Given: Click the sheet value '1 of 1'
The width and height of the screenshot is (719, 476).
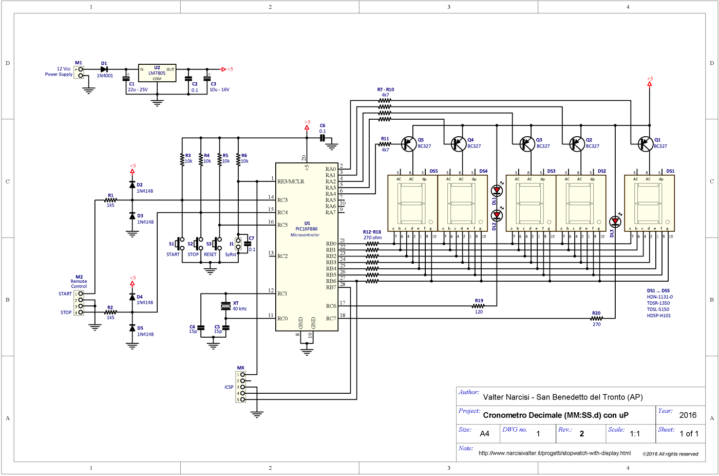Looking at the screenshot, I should (689, 434).
